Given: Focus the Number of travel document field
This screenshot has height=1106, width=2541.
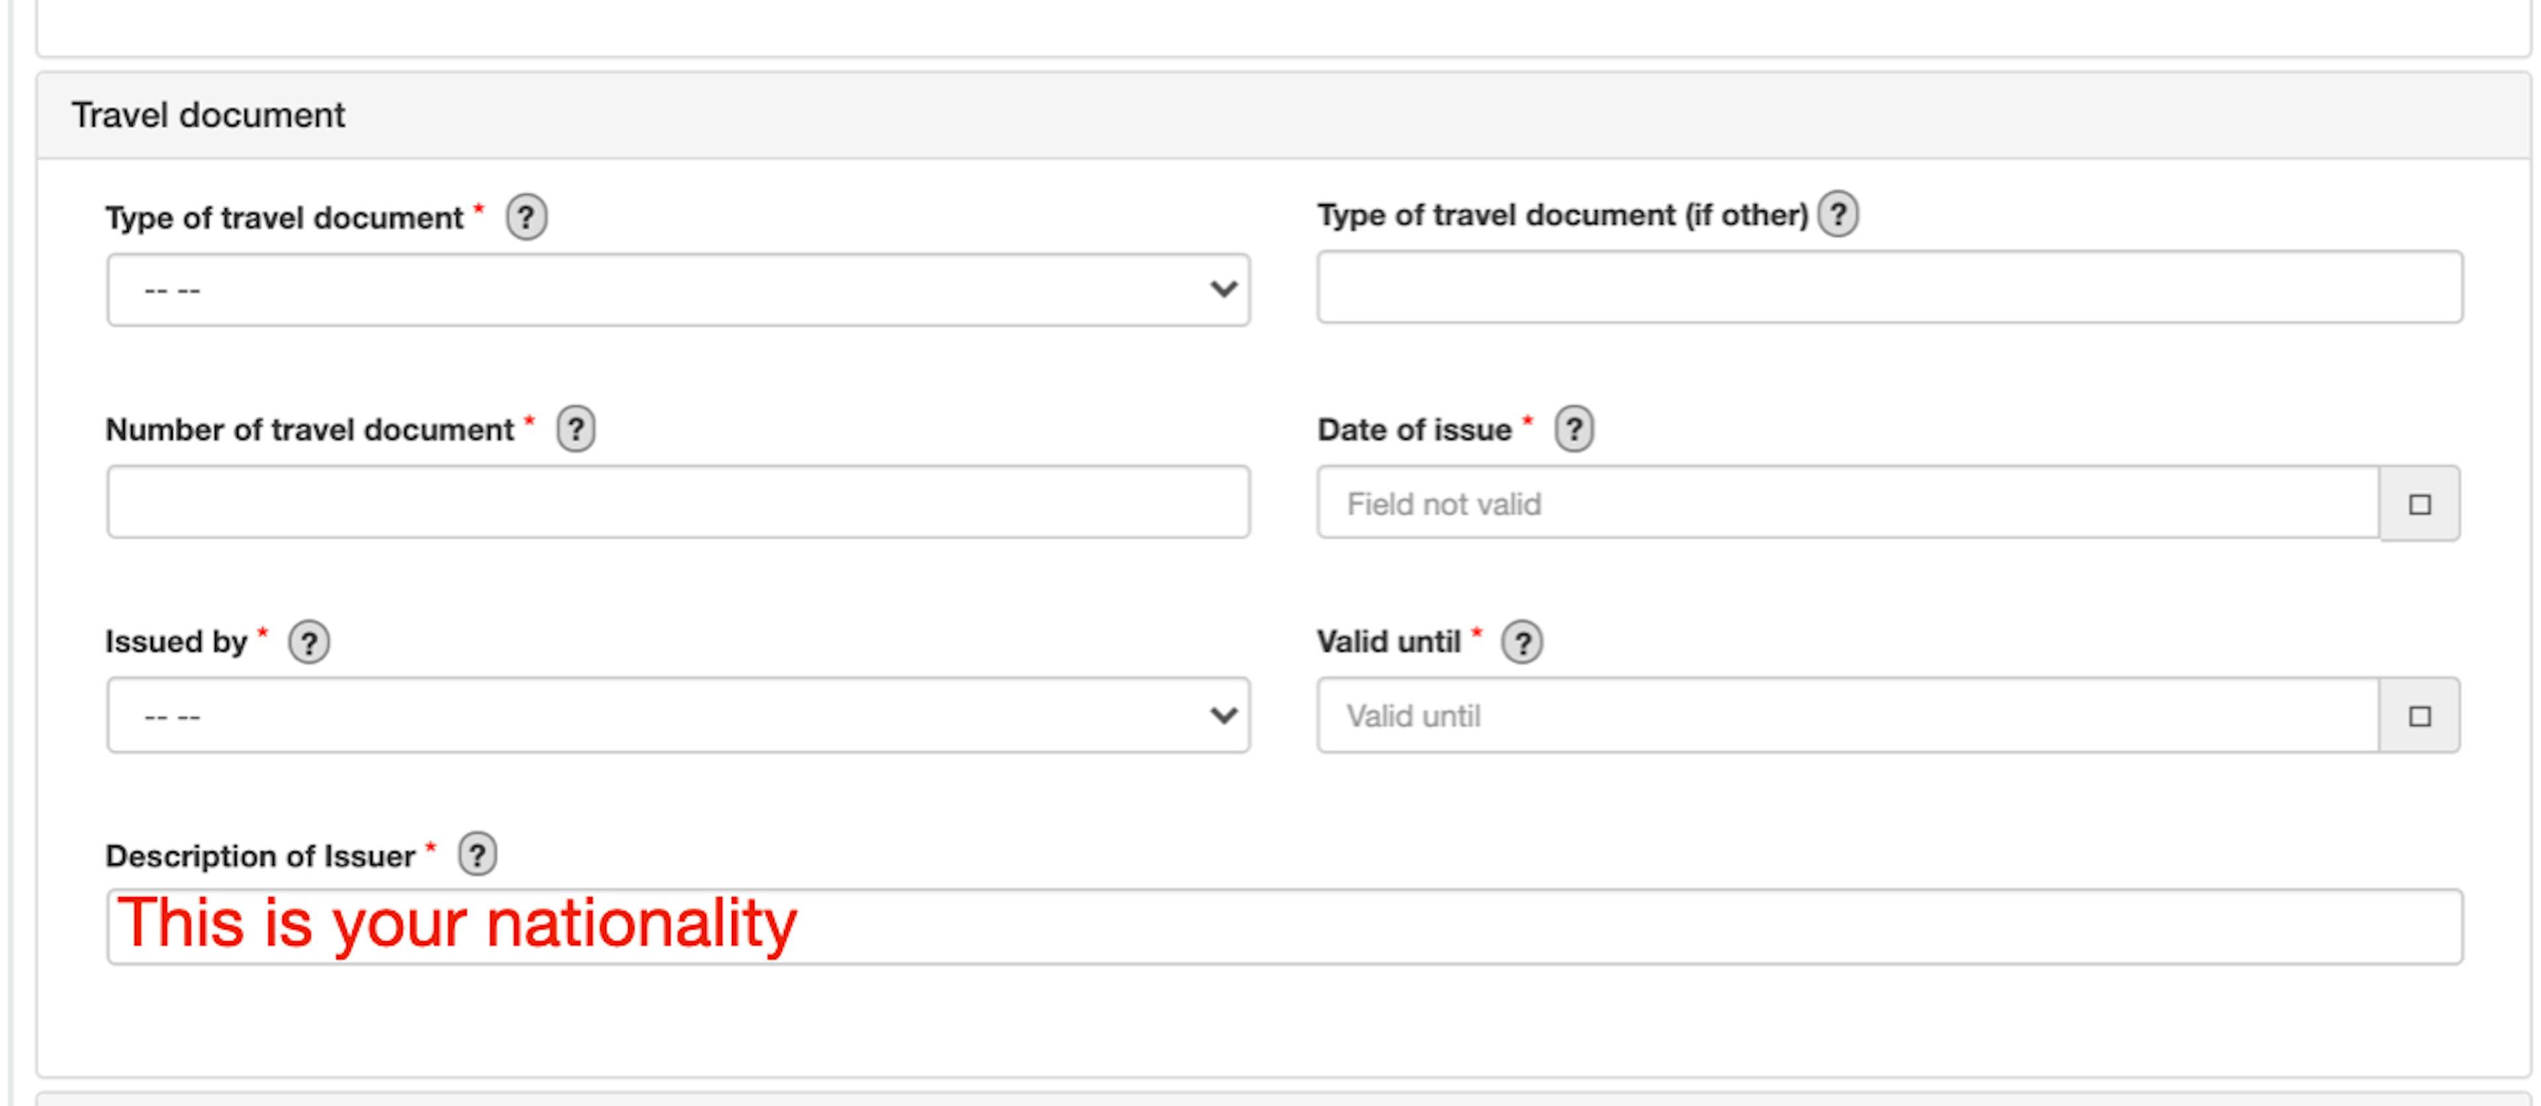Looking at the screenshot, I should (x=679, y=503).
